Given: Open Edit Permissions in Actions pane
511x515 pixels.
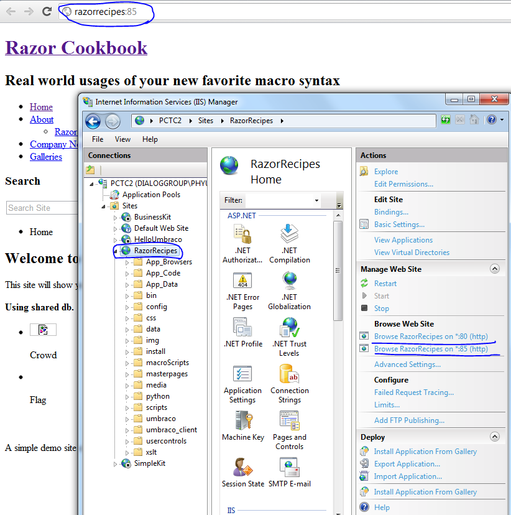Looking at the screenshot, I should [403, 184].
